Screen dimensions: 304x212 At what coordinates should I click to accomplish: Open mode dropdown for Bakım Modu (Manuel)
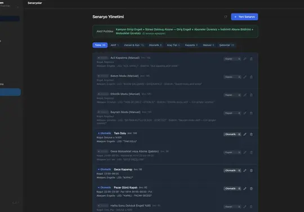pos(233,77)
